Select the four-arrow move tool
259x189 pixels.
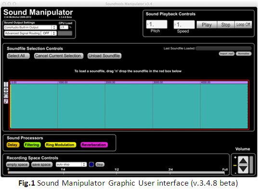(x=6, y=90)
